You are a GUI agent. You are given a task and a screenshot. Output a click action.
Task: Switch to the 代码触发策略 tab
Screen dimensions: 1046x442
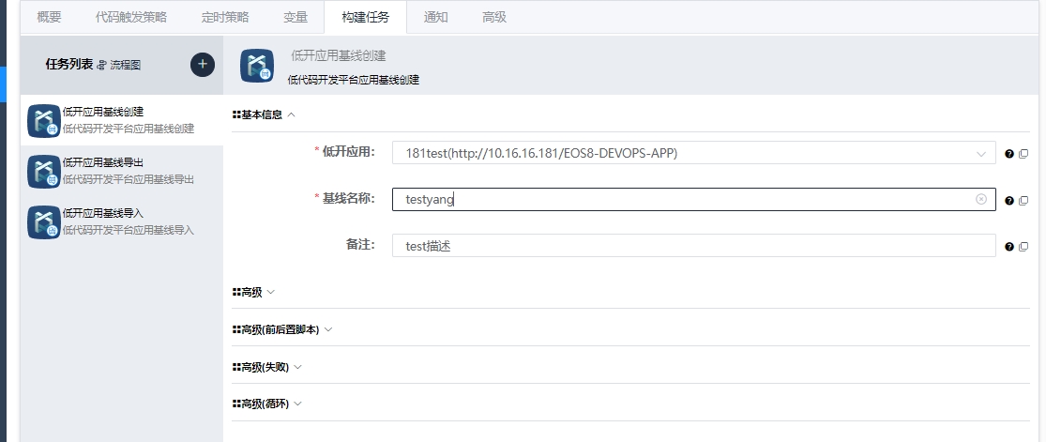[x=130, y=17]
